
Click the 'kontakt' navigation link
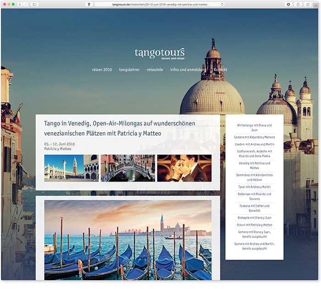(x=220, y=70)
